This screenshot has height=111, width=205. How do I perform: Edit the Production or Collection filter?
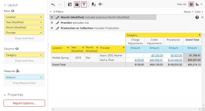coord(57,28)
